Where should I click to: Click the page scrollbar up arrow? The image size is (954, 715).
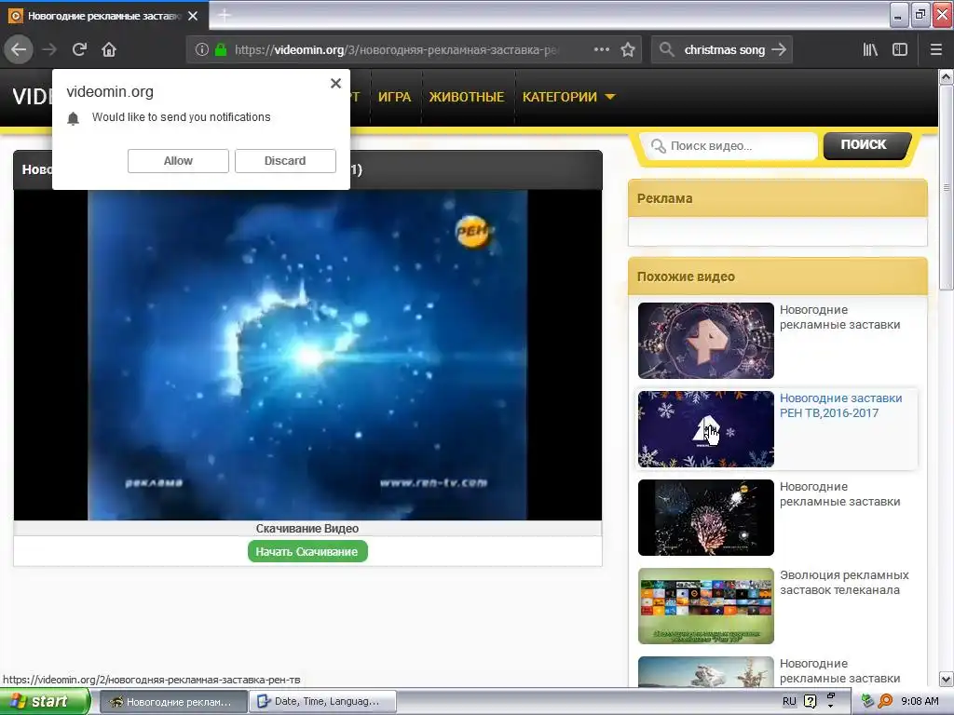tap(947, 76)
